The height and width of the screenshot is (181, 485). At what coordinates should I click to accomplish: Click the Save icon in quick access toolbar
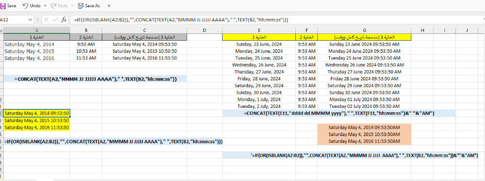3,5
